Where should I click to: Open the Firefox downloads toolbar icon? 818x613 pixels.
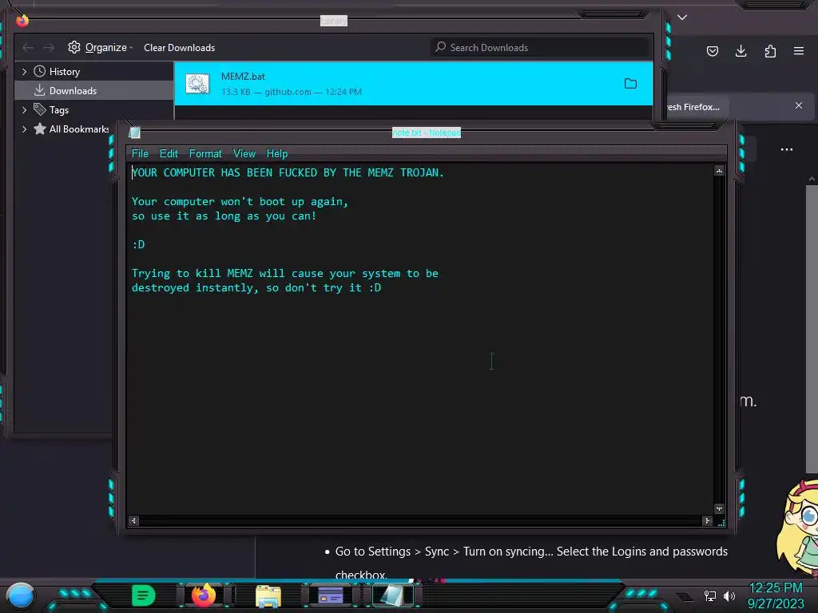click(x=741, y=51)
